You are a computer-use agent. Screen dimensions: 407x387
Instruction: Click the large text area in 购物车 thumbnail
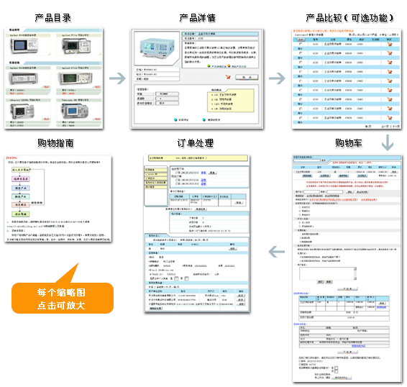[x=328, y=273]
